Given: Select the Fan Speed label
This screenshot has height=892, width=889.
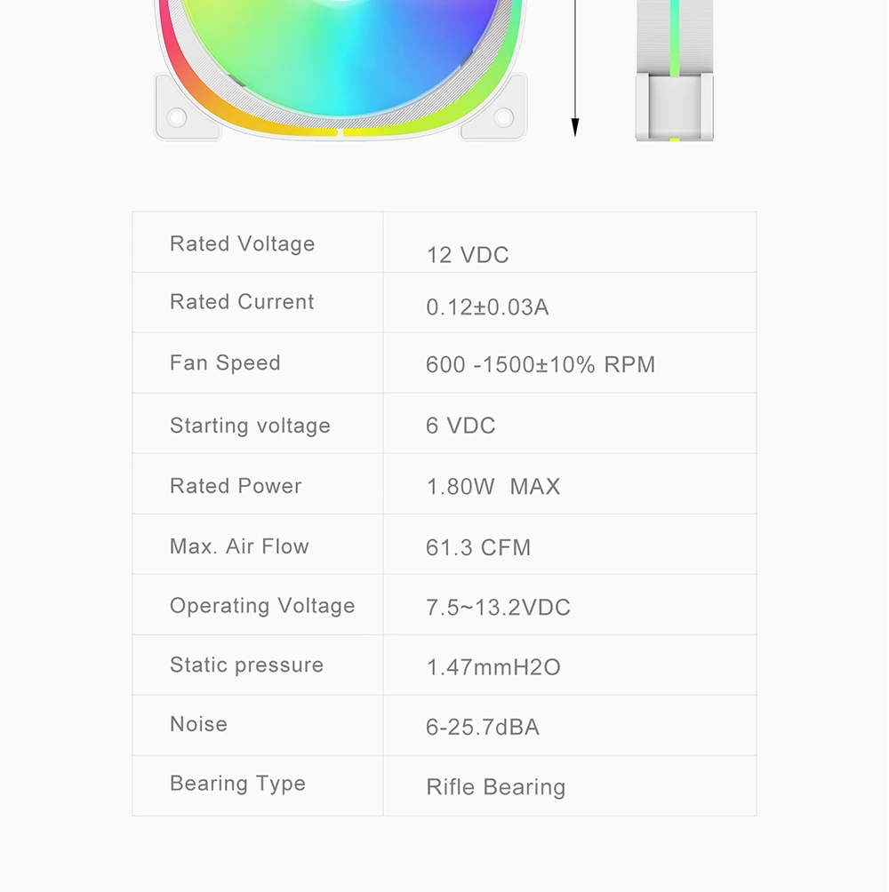Looking at the screenshot, I should (225, 363).
